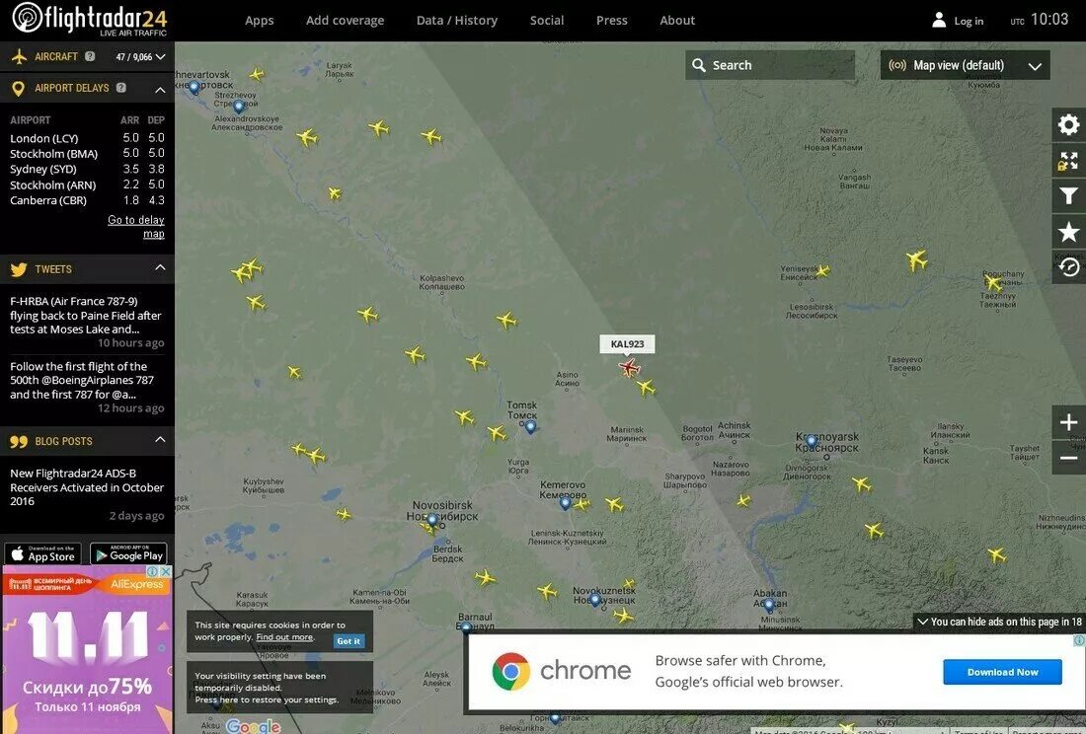Open the playback history clock icon
The height and width of the screenshot is (734, 1086).
(1068, 267)
